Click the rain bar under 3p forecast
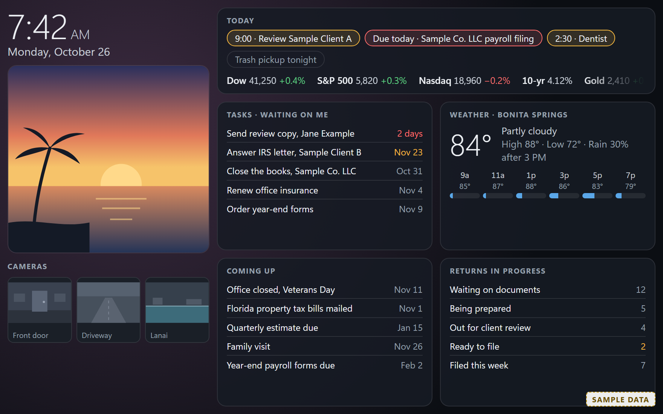663x414 pixels. pos(564,196)
